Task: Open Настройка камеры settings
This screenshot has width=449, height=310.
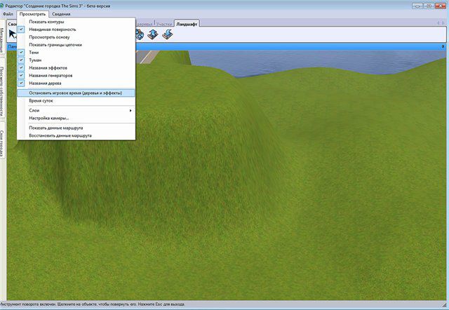Action: click(49, 118)
